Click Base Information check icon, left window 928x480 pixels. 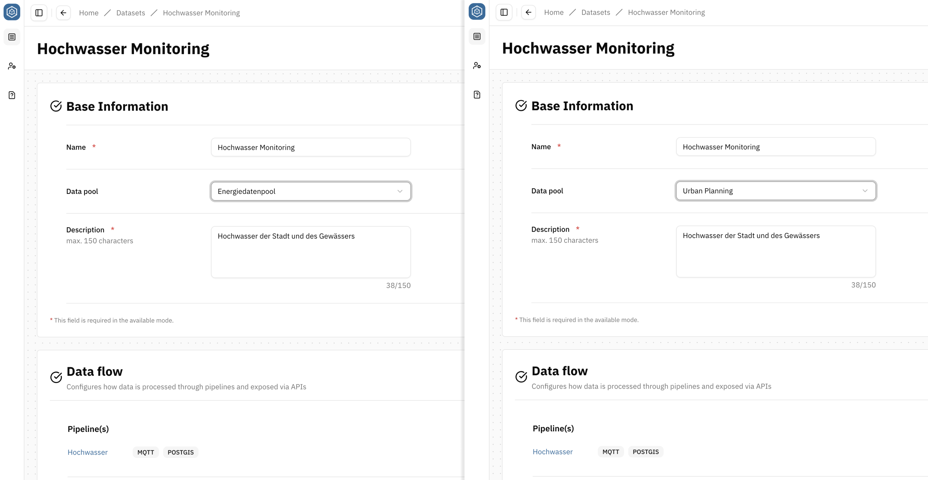click(56, 106)
